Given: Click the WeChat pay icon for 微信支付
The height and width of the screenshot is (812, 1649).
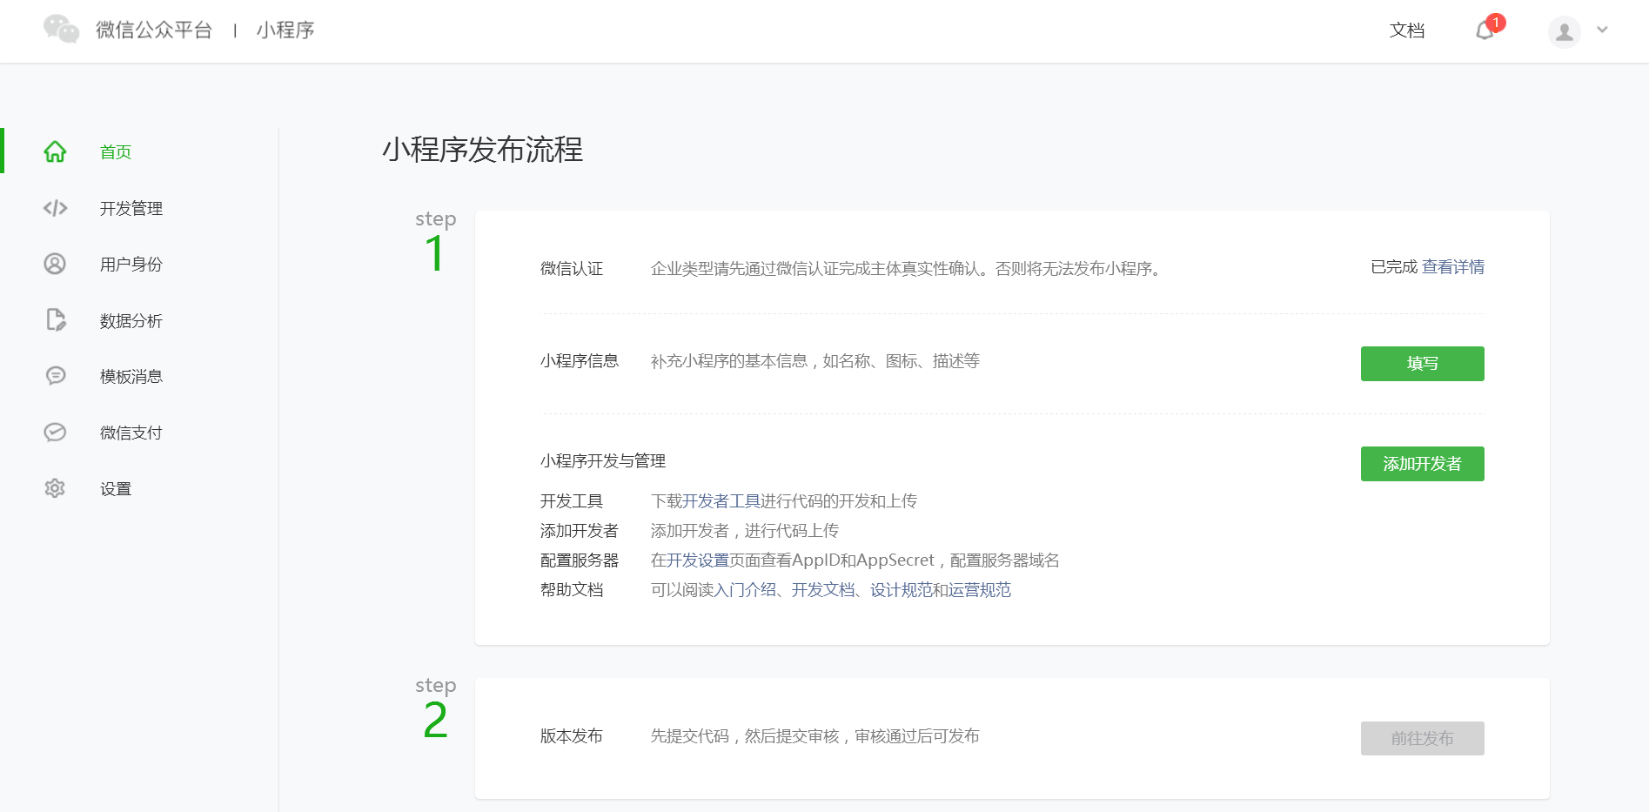Looking at the screenshot, I should [55, 433].
